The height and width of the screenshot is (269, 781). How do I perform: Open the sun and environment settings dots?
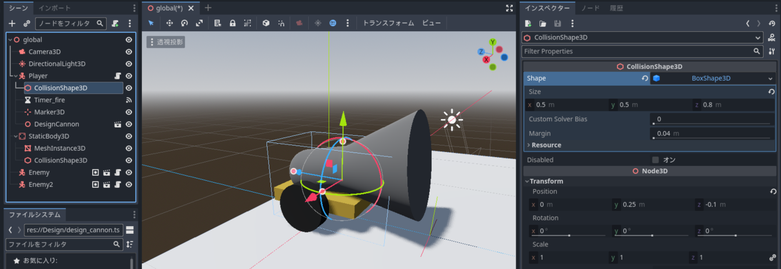coord(348,23)
